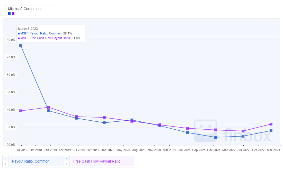The height and width of the screenshot is (170, 283).
Task: Select purple Free Cash Flow point near Jan 2020
Action: (104, 118)
